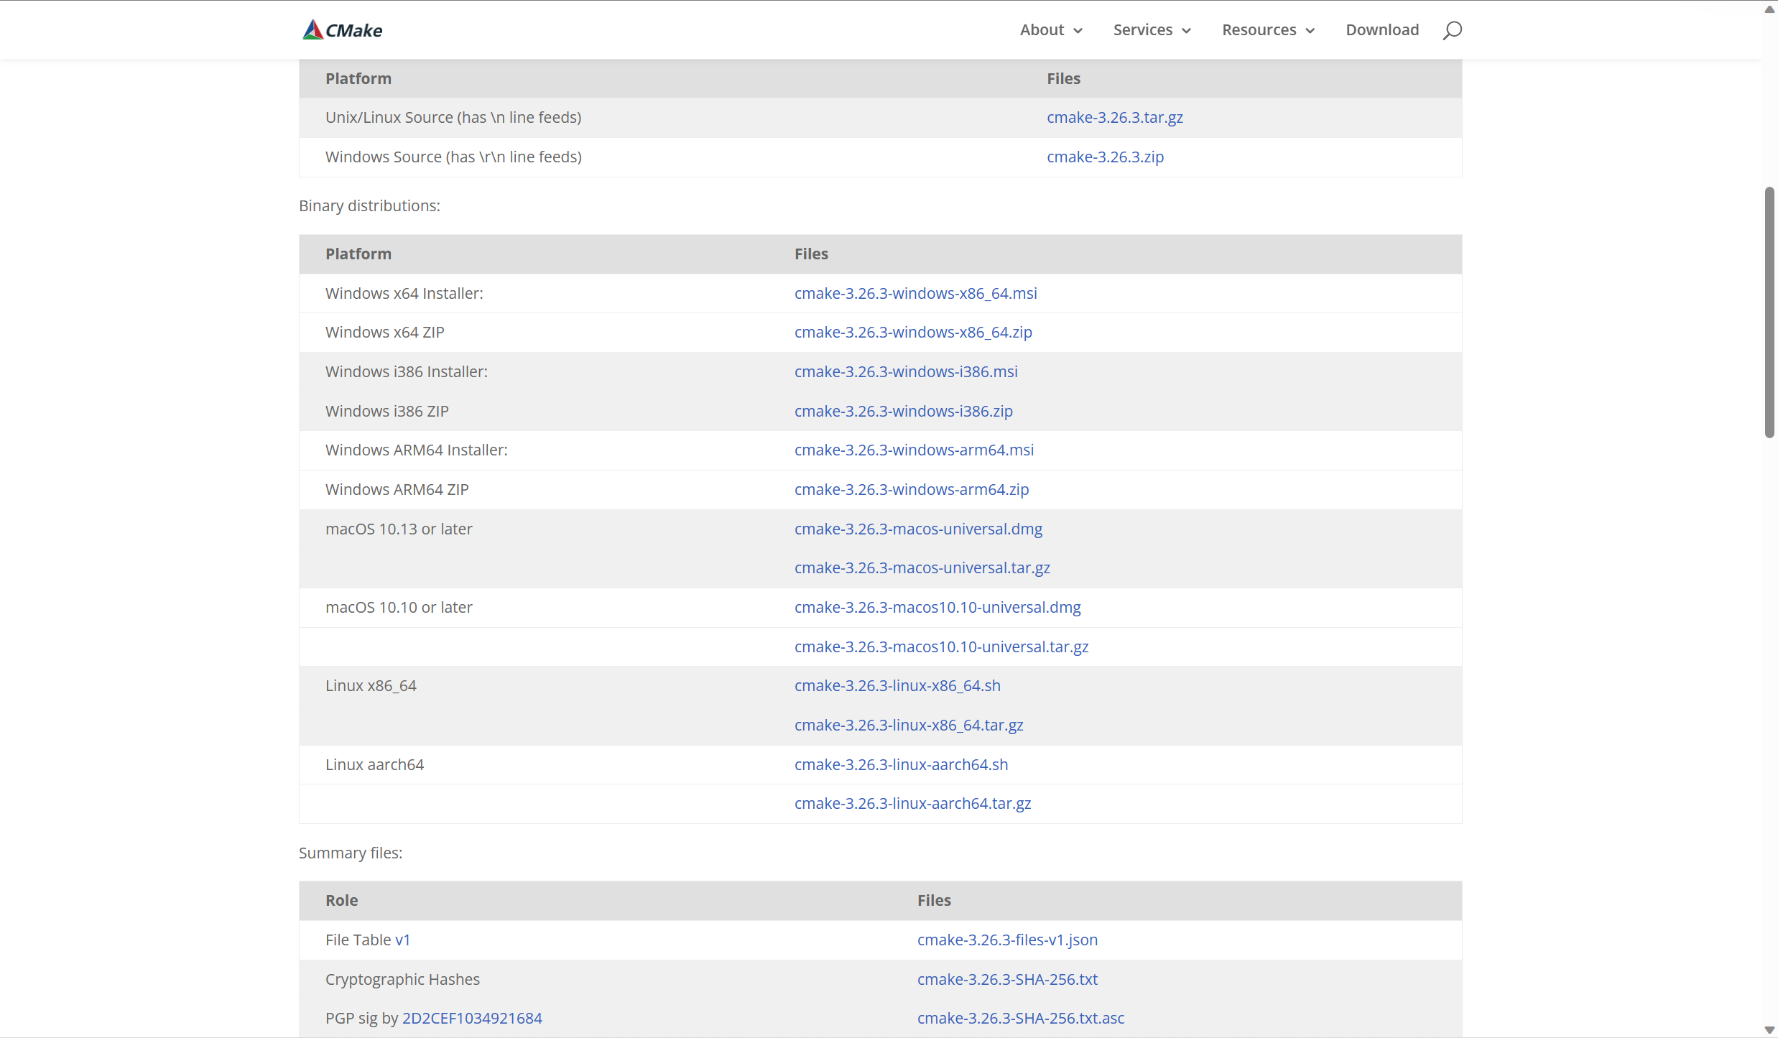This screenshot has width=1778, height=1038.
Task: Click the vertical page scrollbar thumb
Action: [x=1769, y=312]
